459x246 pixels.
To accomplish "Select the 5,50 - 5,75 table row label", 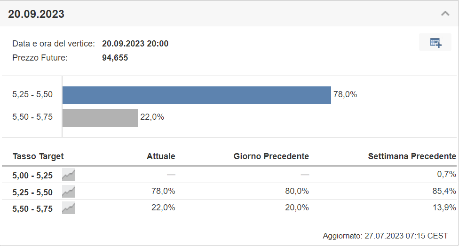I will (32, 209).
